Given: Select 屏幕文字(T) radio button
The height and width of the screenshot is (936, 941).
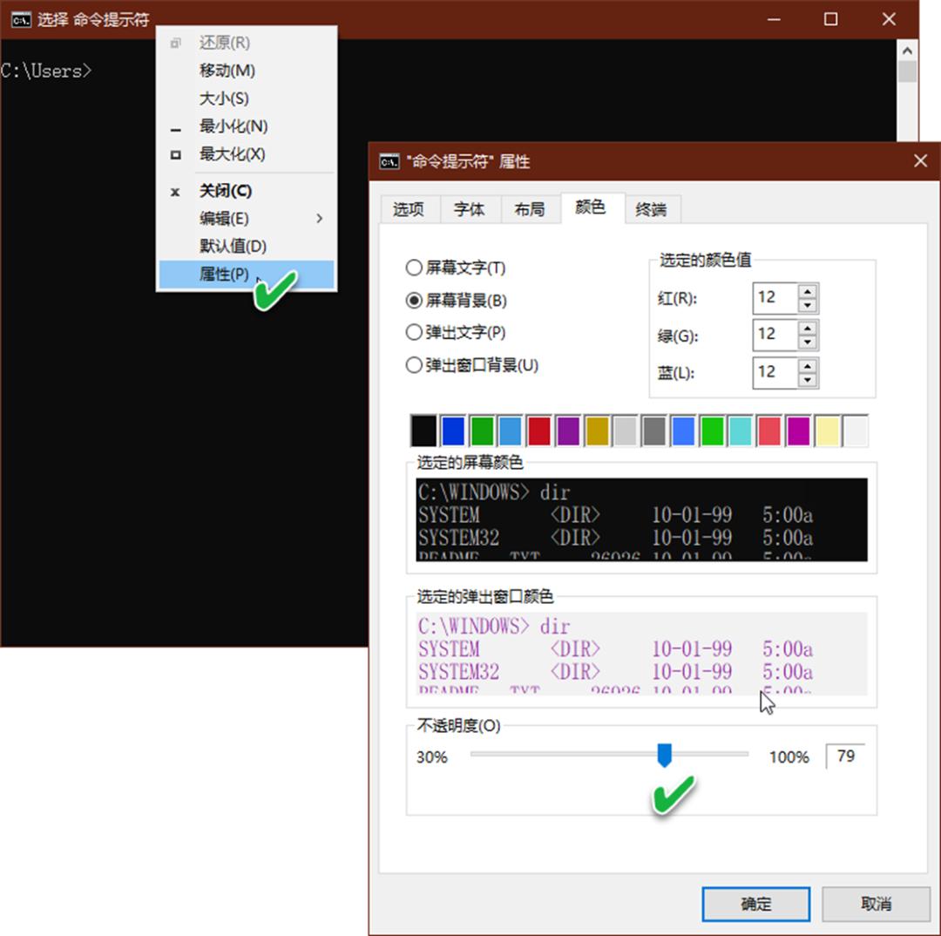Looking at the screenshot, I should point(414,268).
